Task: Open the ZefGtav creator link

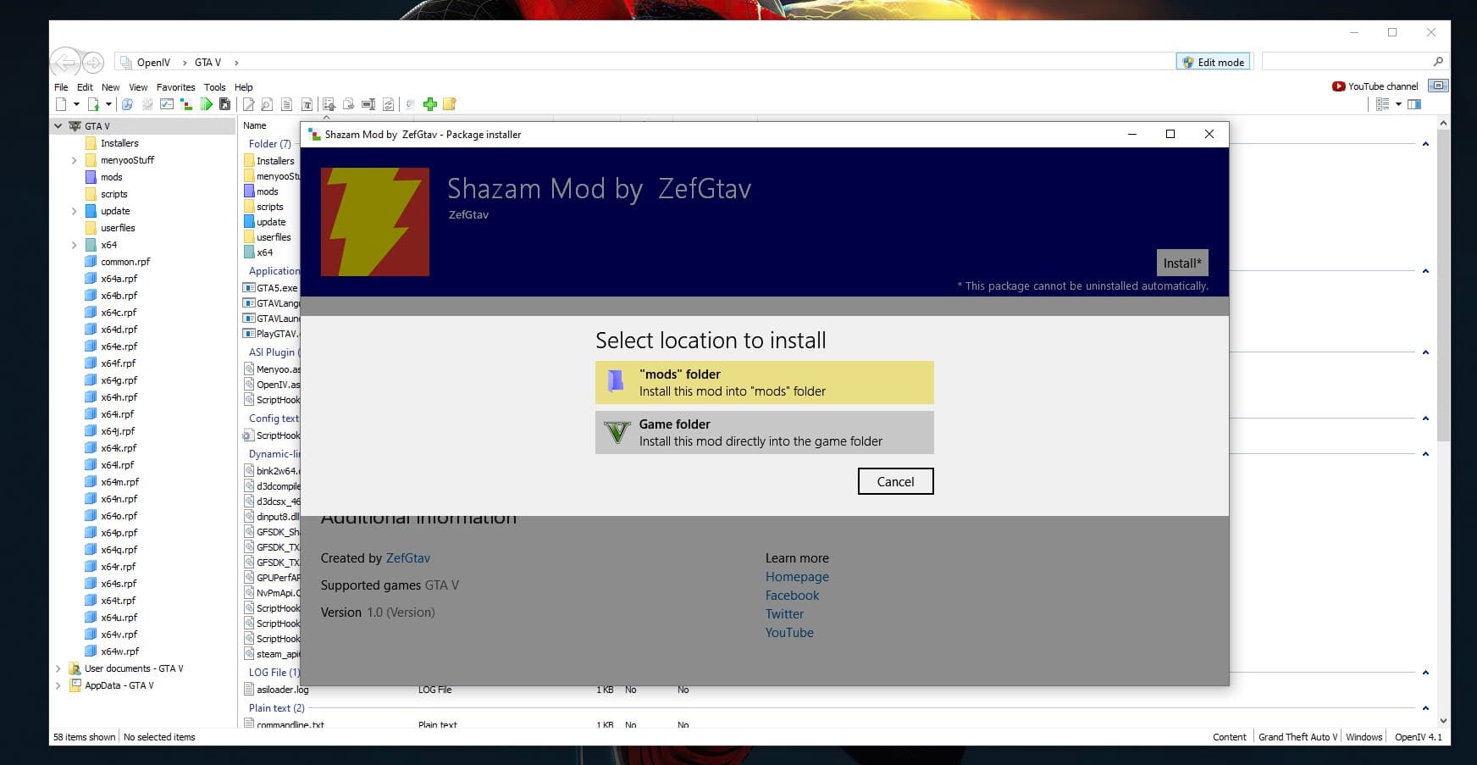Action: coord(407,558)
